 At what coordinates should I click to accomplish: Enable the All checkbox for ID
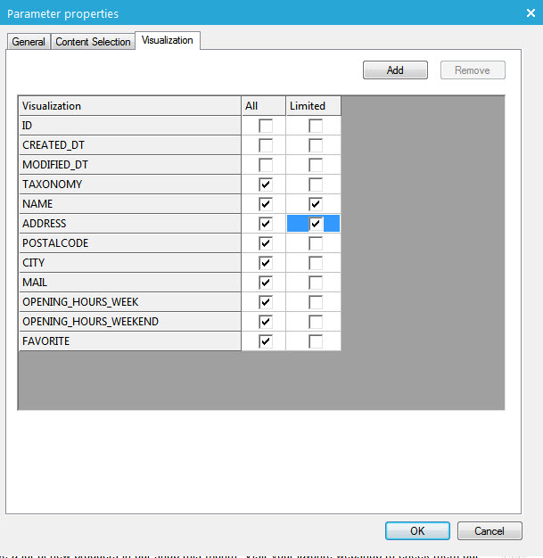click(x=265, y=126)
